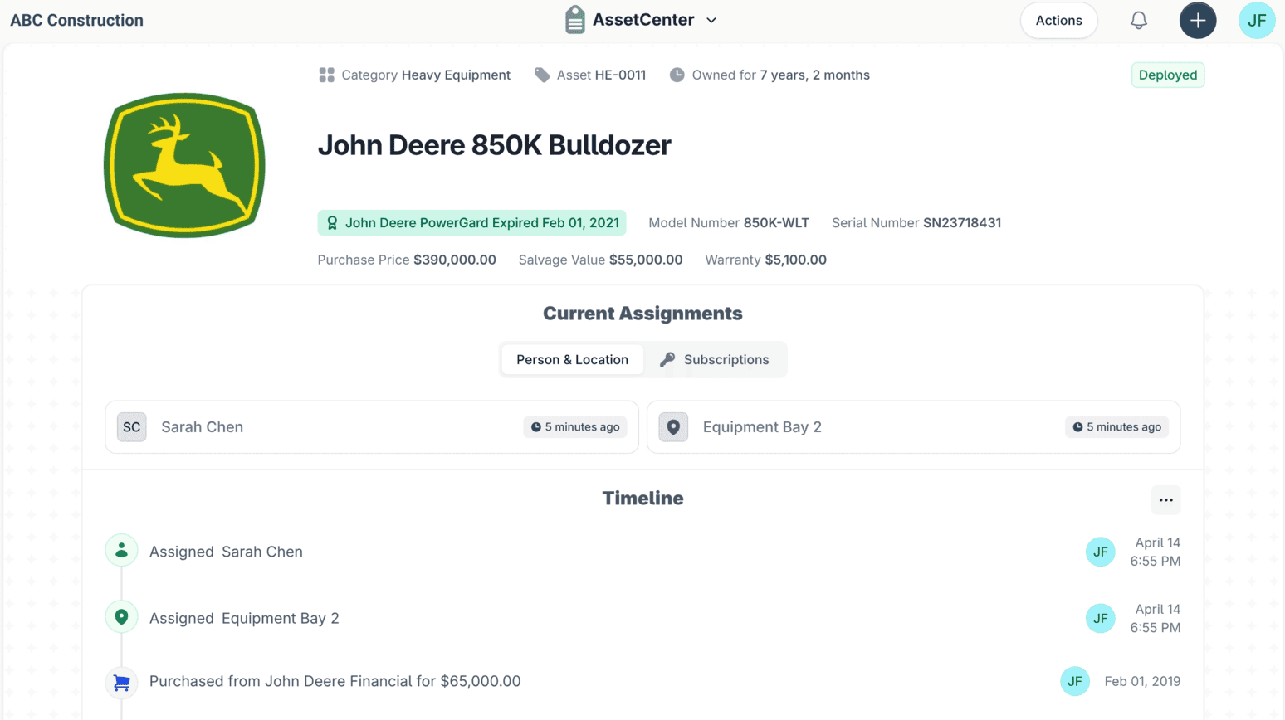1285x720 pixels.
Task: Click the Asset tag icon
Action: (x=542, y=75)
